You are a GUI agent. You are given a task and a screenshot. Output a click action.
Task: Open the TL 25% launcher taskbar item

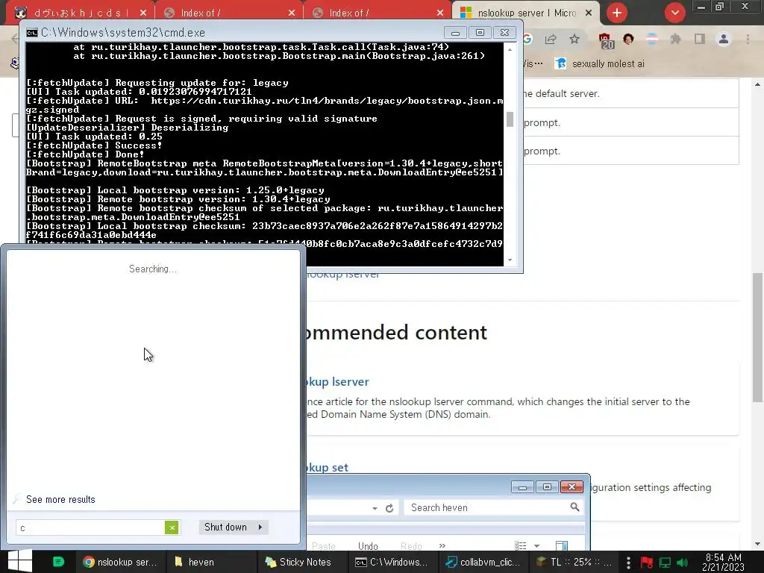click(574, 562)
